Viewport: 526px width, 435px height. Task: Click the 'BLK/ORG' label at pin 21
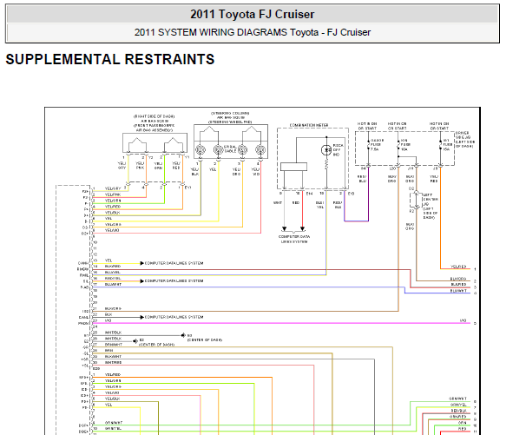coord(113,308)
